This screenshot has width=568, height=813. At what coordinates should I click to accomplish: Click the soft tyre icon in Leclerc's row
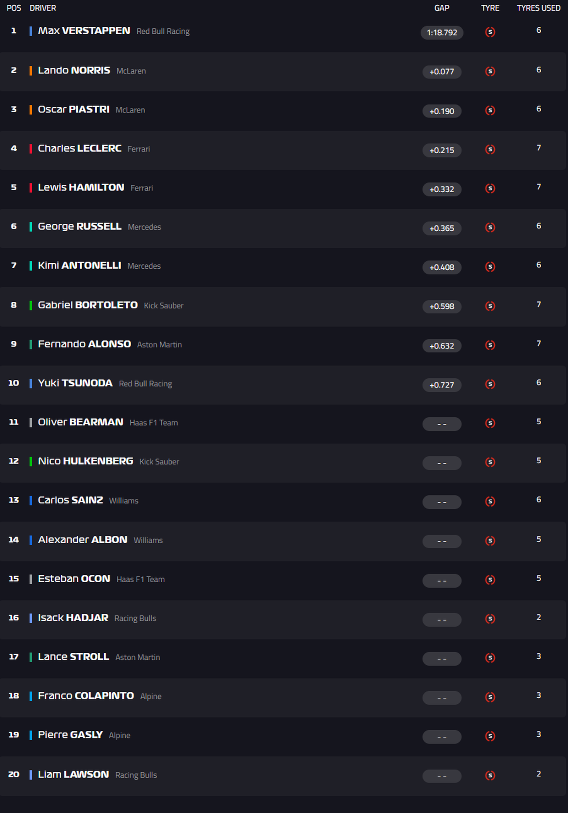[490, 149]
